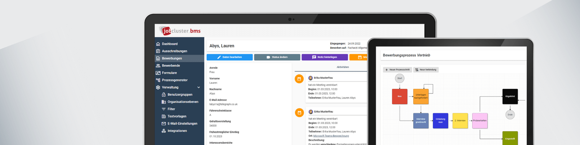Click the Textvorlagen document icon
Screen dimensions: 580x145
(164, 116)
